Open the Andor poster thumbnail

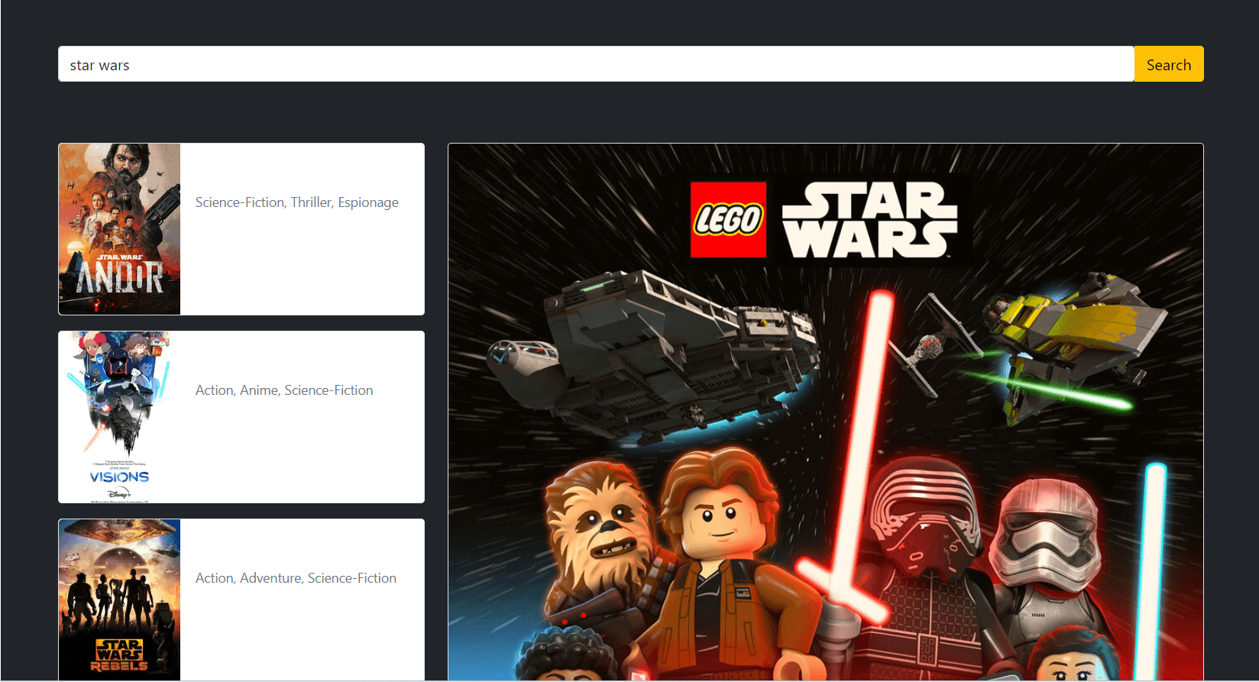tap(120, 229)
